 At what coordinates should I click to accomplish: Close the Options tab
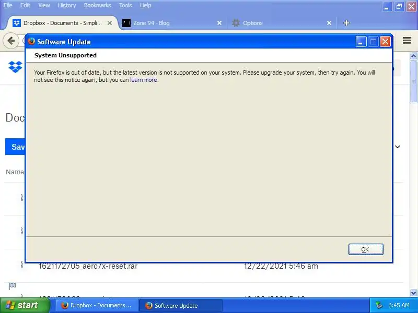tap(329, 23)
